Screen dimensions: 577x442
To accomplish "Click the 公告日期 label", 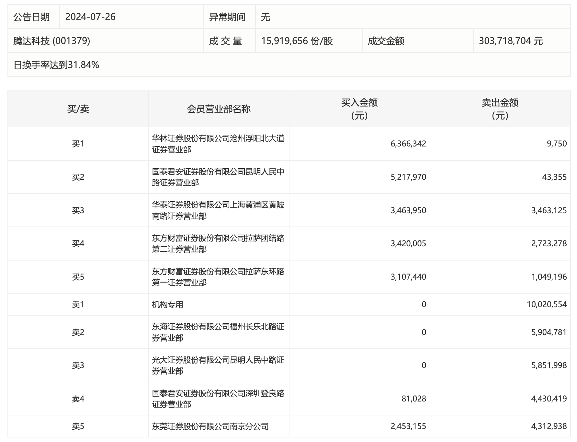I will coord(31,17).
